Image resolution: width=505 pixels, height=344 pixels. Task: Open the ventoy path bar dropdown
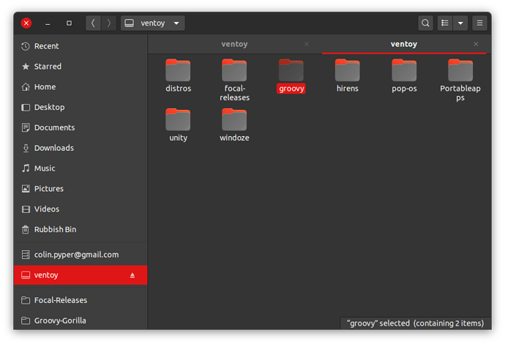pyautogui.click(x=153, y=23)
